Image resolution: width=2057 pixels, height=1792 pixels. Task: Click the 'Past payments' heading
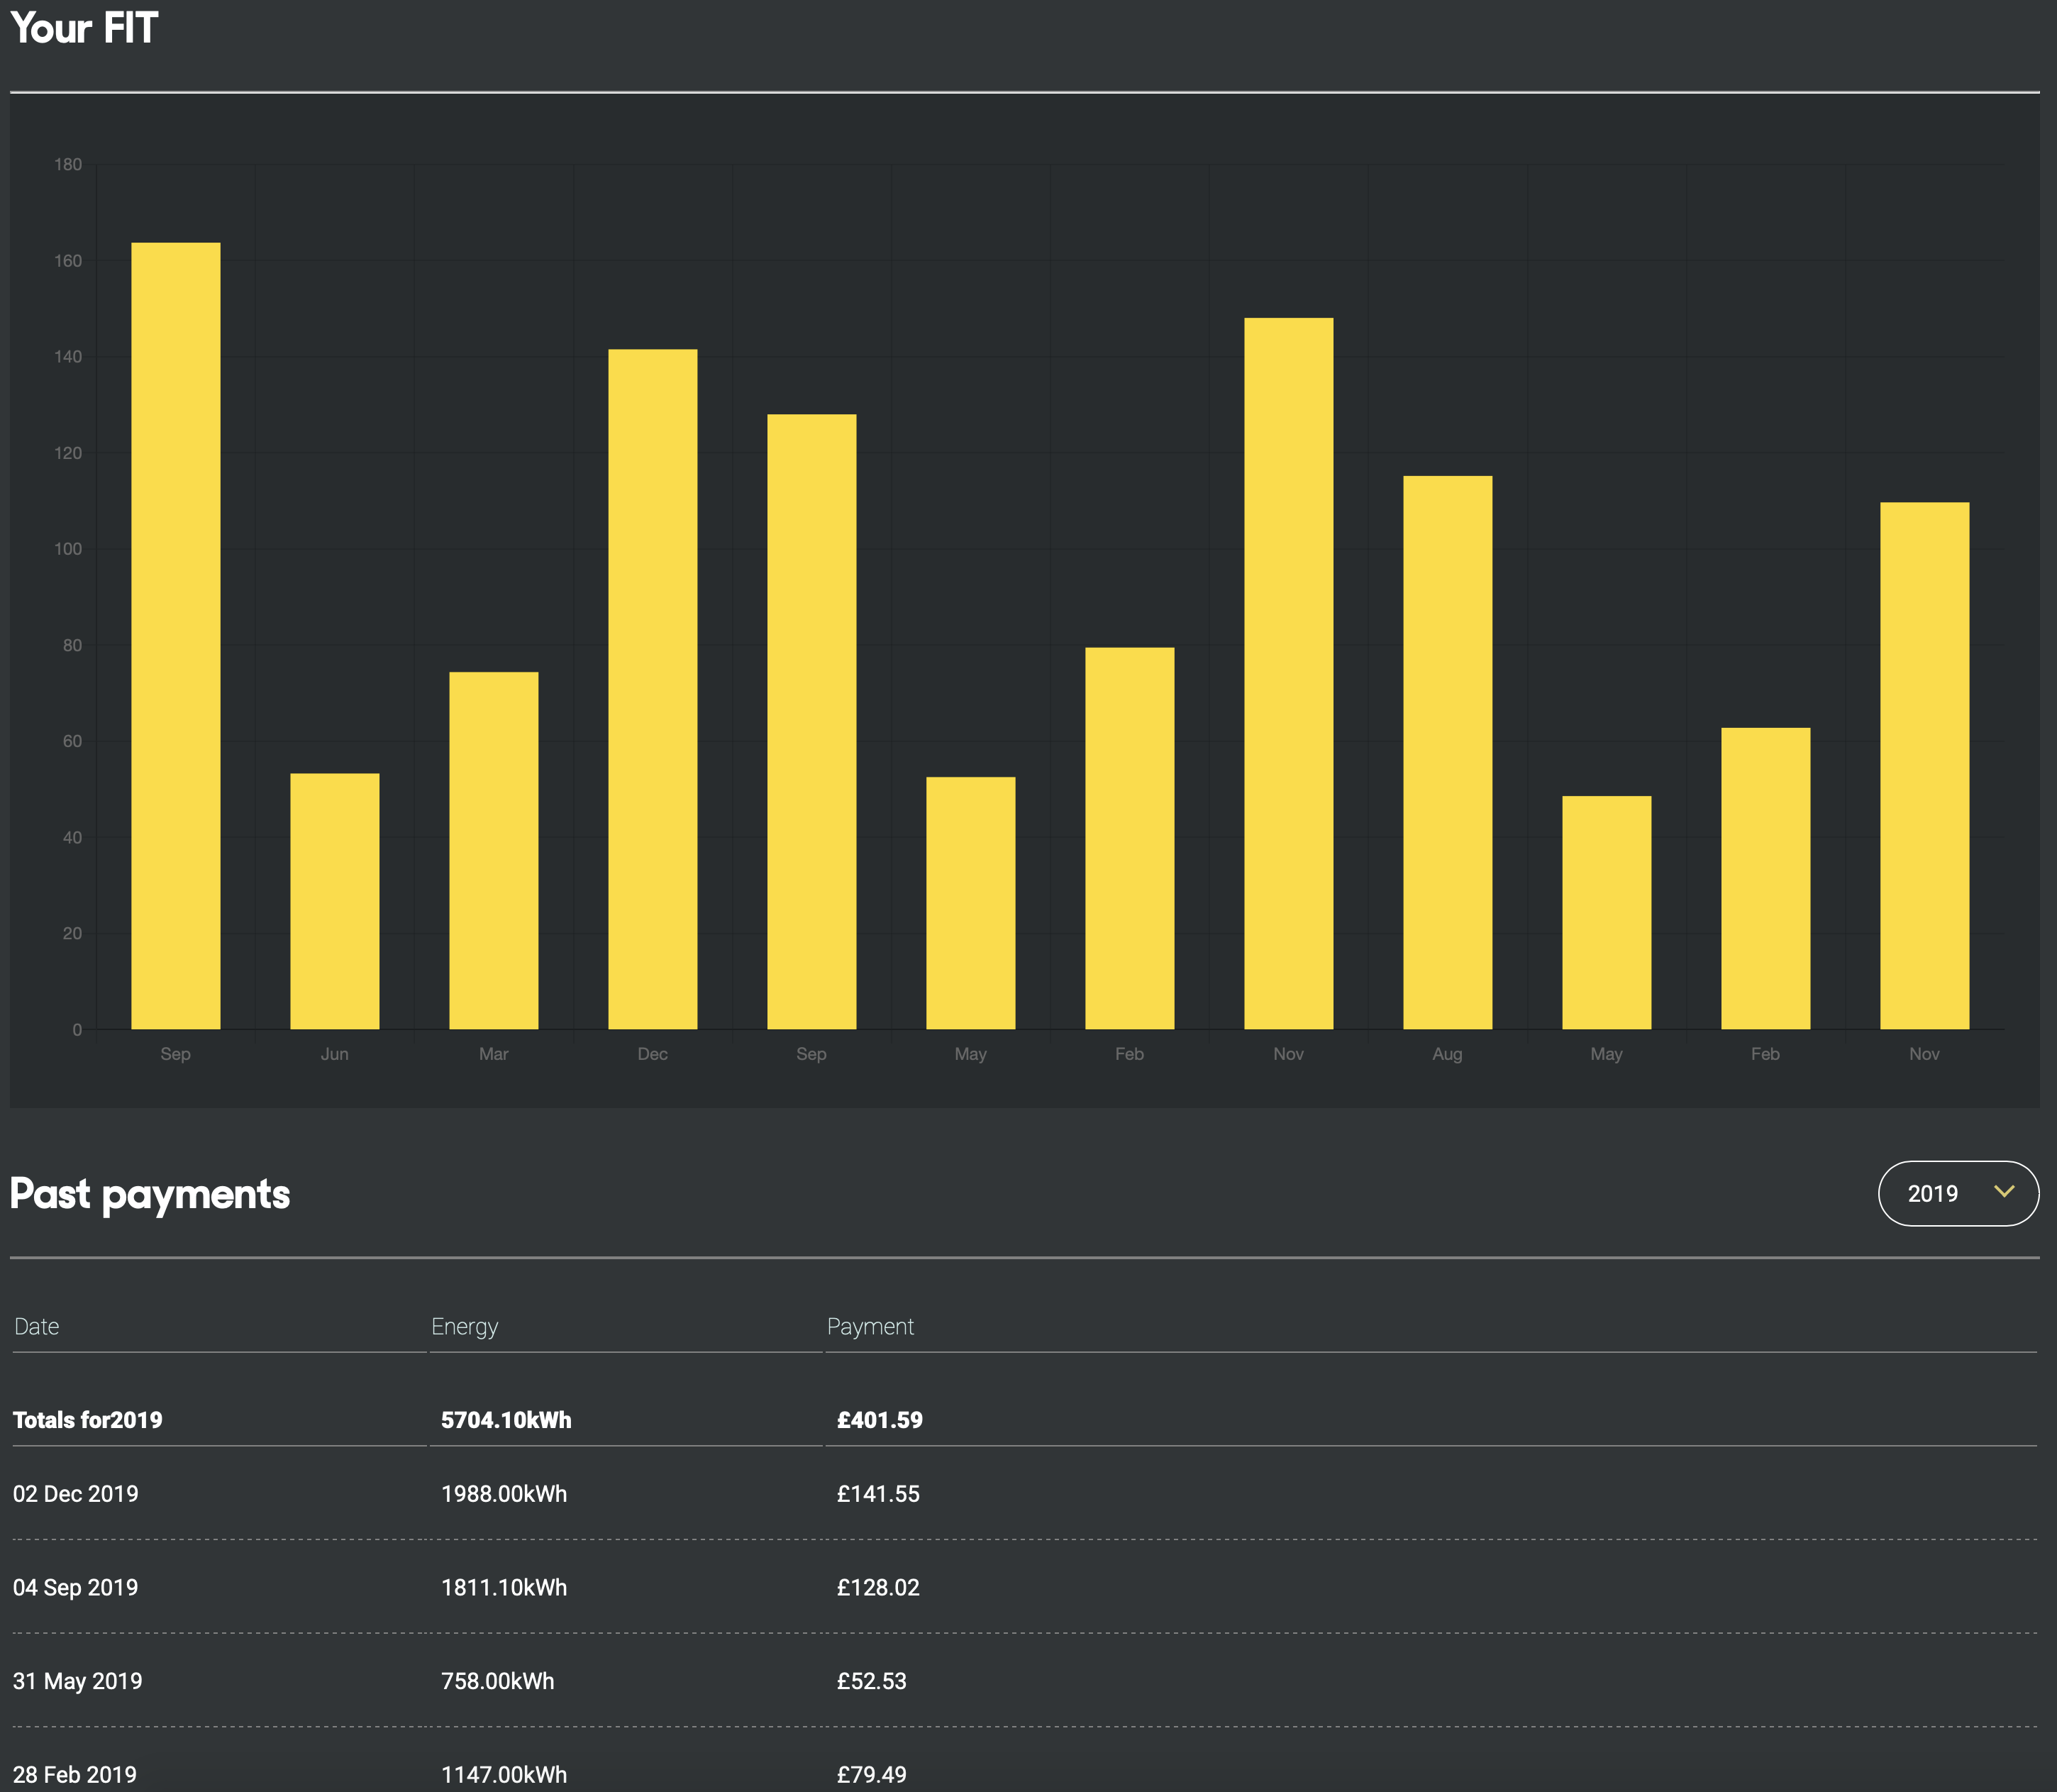click(150, 1195)
